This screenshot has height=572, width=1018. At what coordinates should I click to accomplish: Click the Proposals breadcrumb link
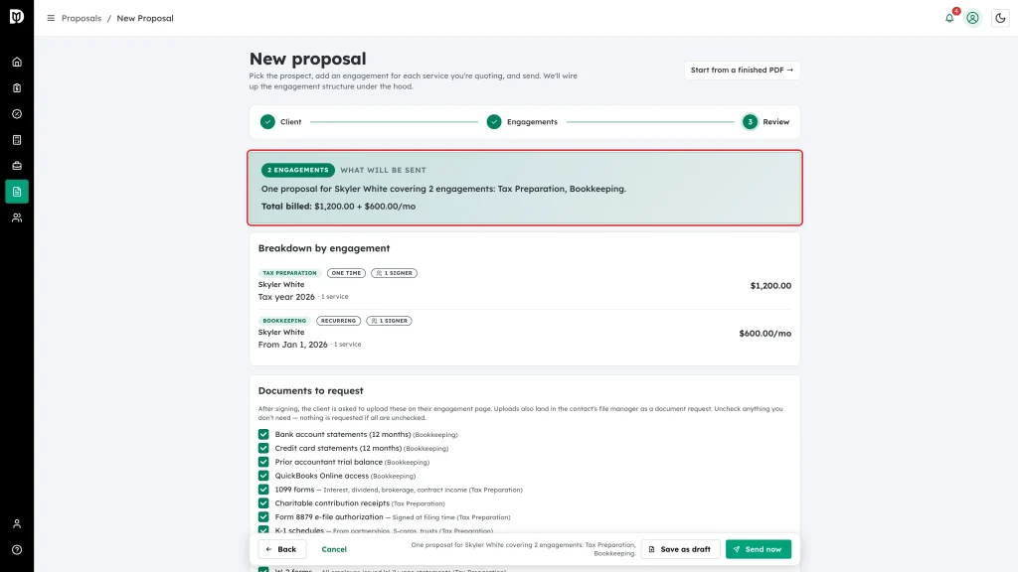(x=82, y=18)
